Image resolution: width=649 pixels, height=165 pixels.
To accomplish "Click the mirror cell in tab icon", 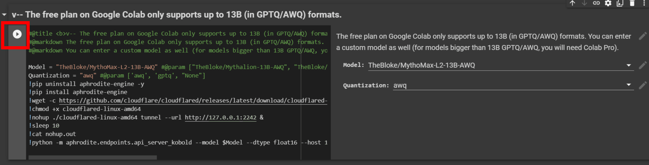I will click(x=620, y=3).
